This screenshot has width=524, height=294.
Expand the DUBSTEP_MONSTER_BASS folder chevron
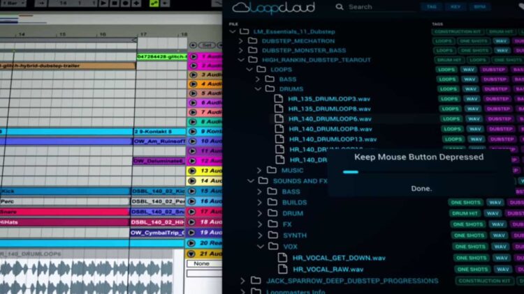click(x=240, y=50)
